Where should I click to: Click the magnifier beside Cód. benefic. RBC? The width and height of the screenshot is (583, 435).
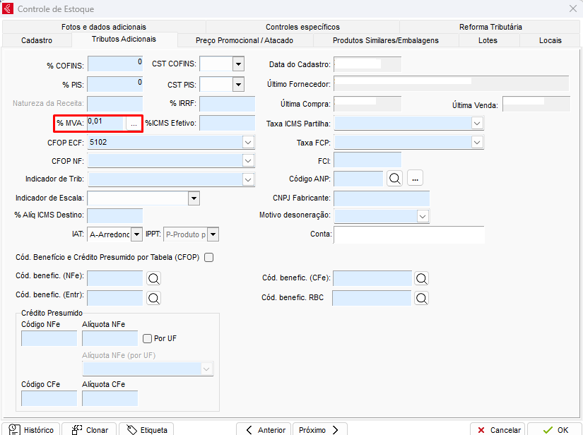421,298
